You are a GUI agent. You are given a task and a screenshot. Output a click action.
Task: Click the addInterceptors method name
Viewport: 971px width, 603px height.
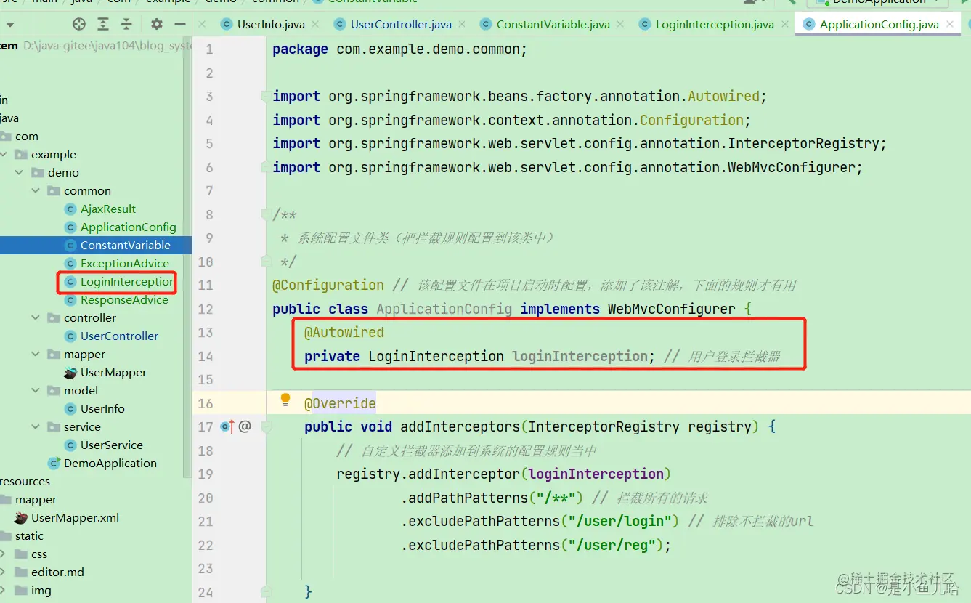coord(460,426)
